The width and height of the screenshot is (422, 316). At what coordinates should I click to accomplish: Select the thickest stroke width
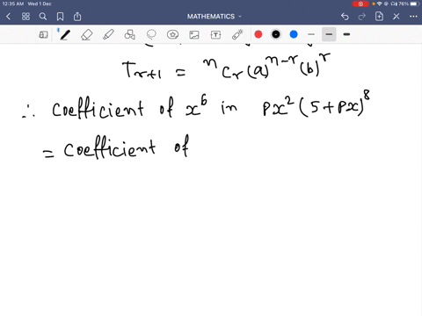pos(346,34)
